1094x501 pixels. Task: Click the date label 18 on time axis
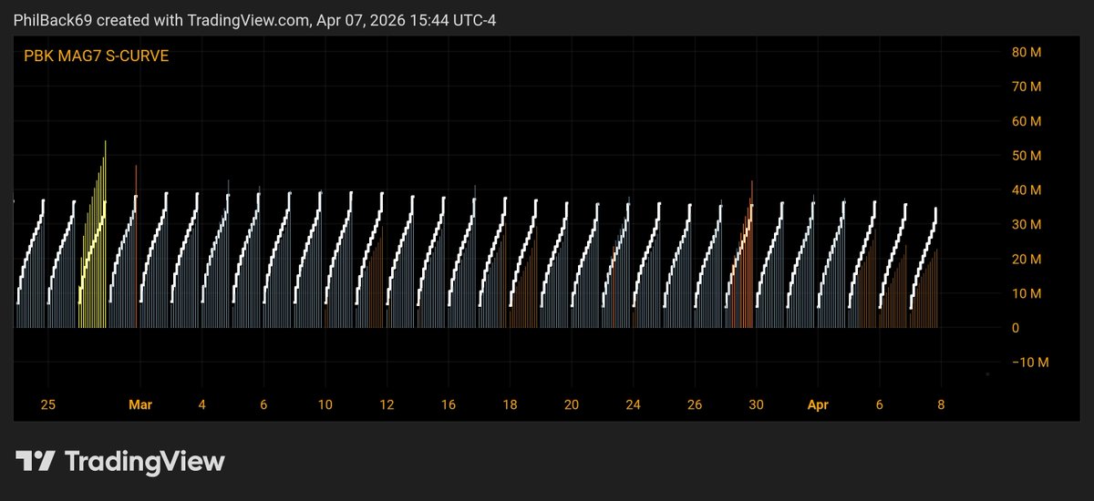pos(510,404)
